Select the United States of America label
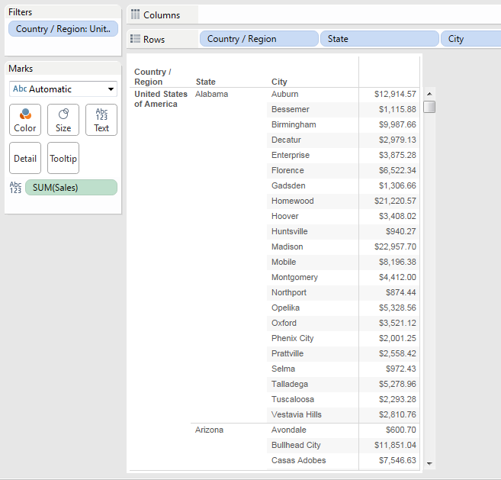Viewport: 501px width, 480px height. pos(161,98)
